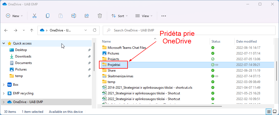Expand the OneDrive - UAB EMP node
The image size is (279, 115).
pyautogui.click(x=4, y=102)
